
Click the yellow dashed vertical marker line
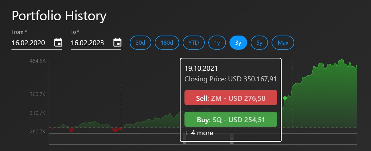[121, 88]
